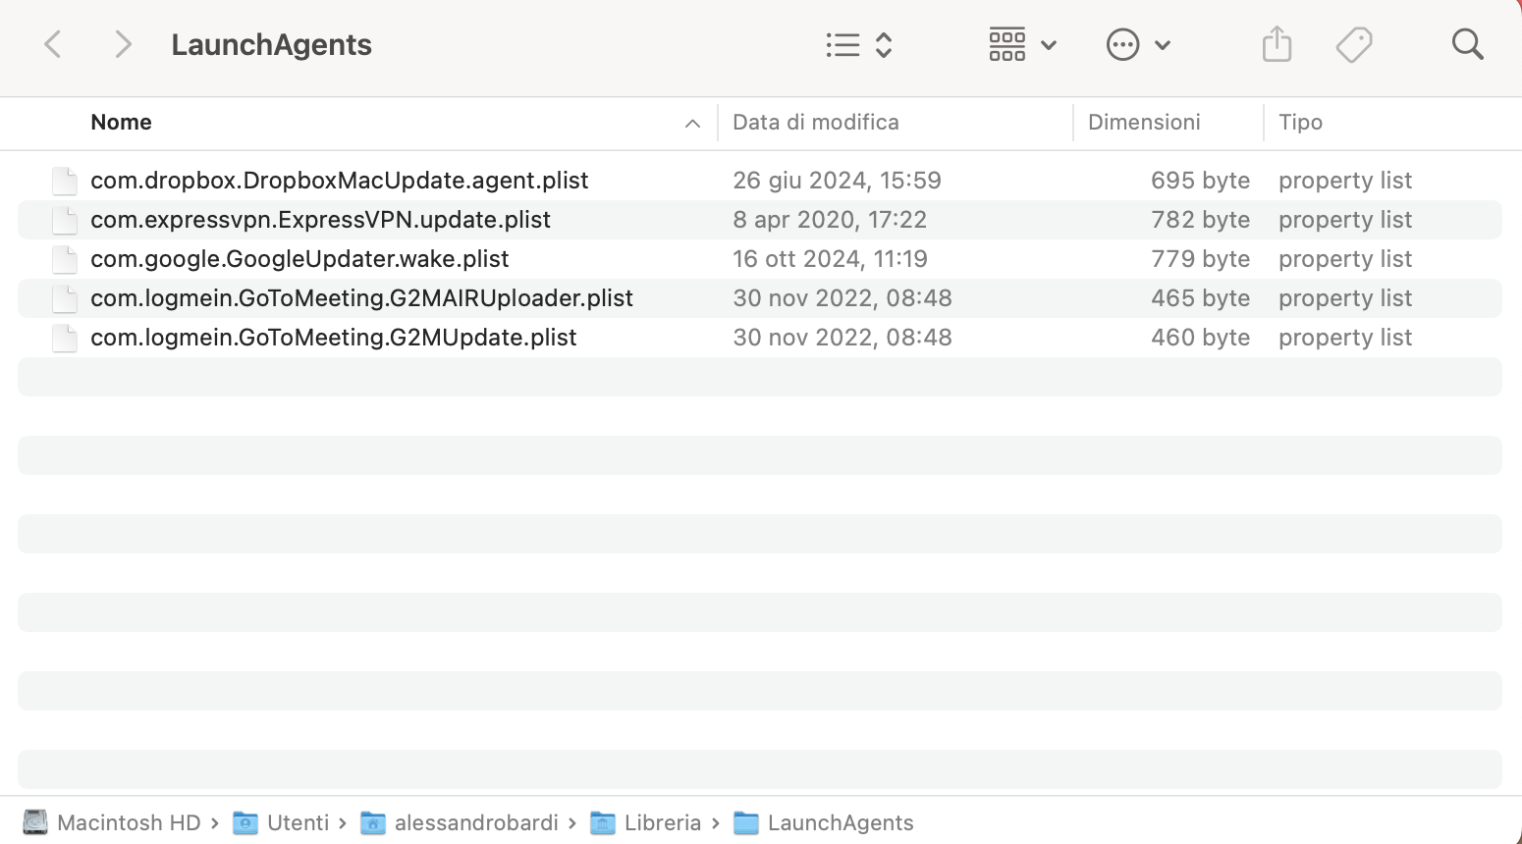Go to Macintosh HD in path bar
Viewport: 1522px width, 844px height.
[x=128, y=822]
